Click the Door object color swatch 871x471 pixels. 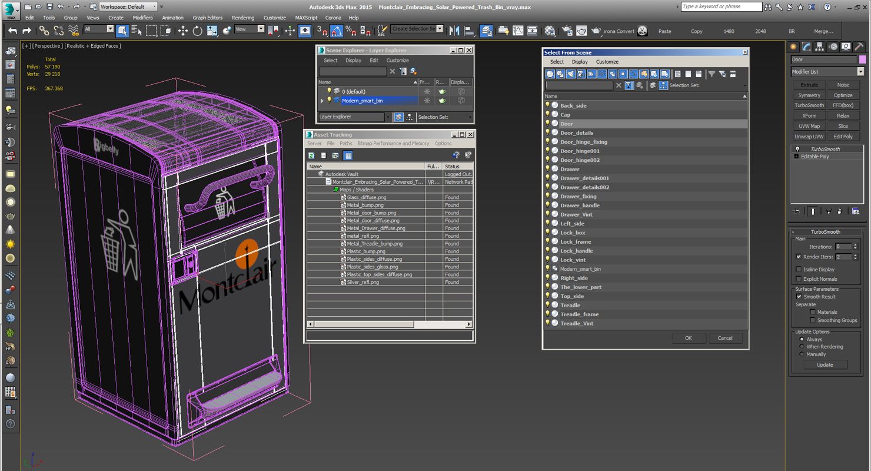(863, 59)
